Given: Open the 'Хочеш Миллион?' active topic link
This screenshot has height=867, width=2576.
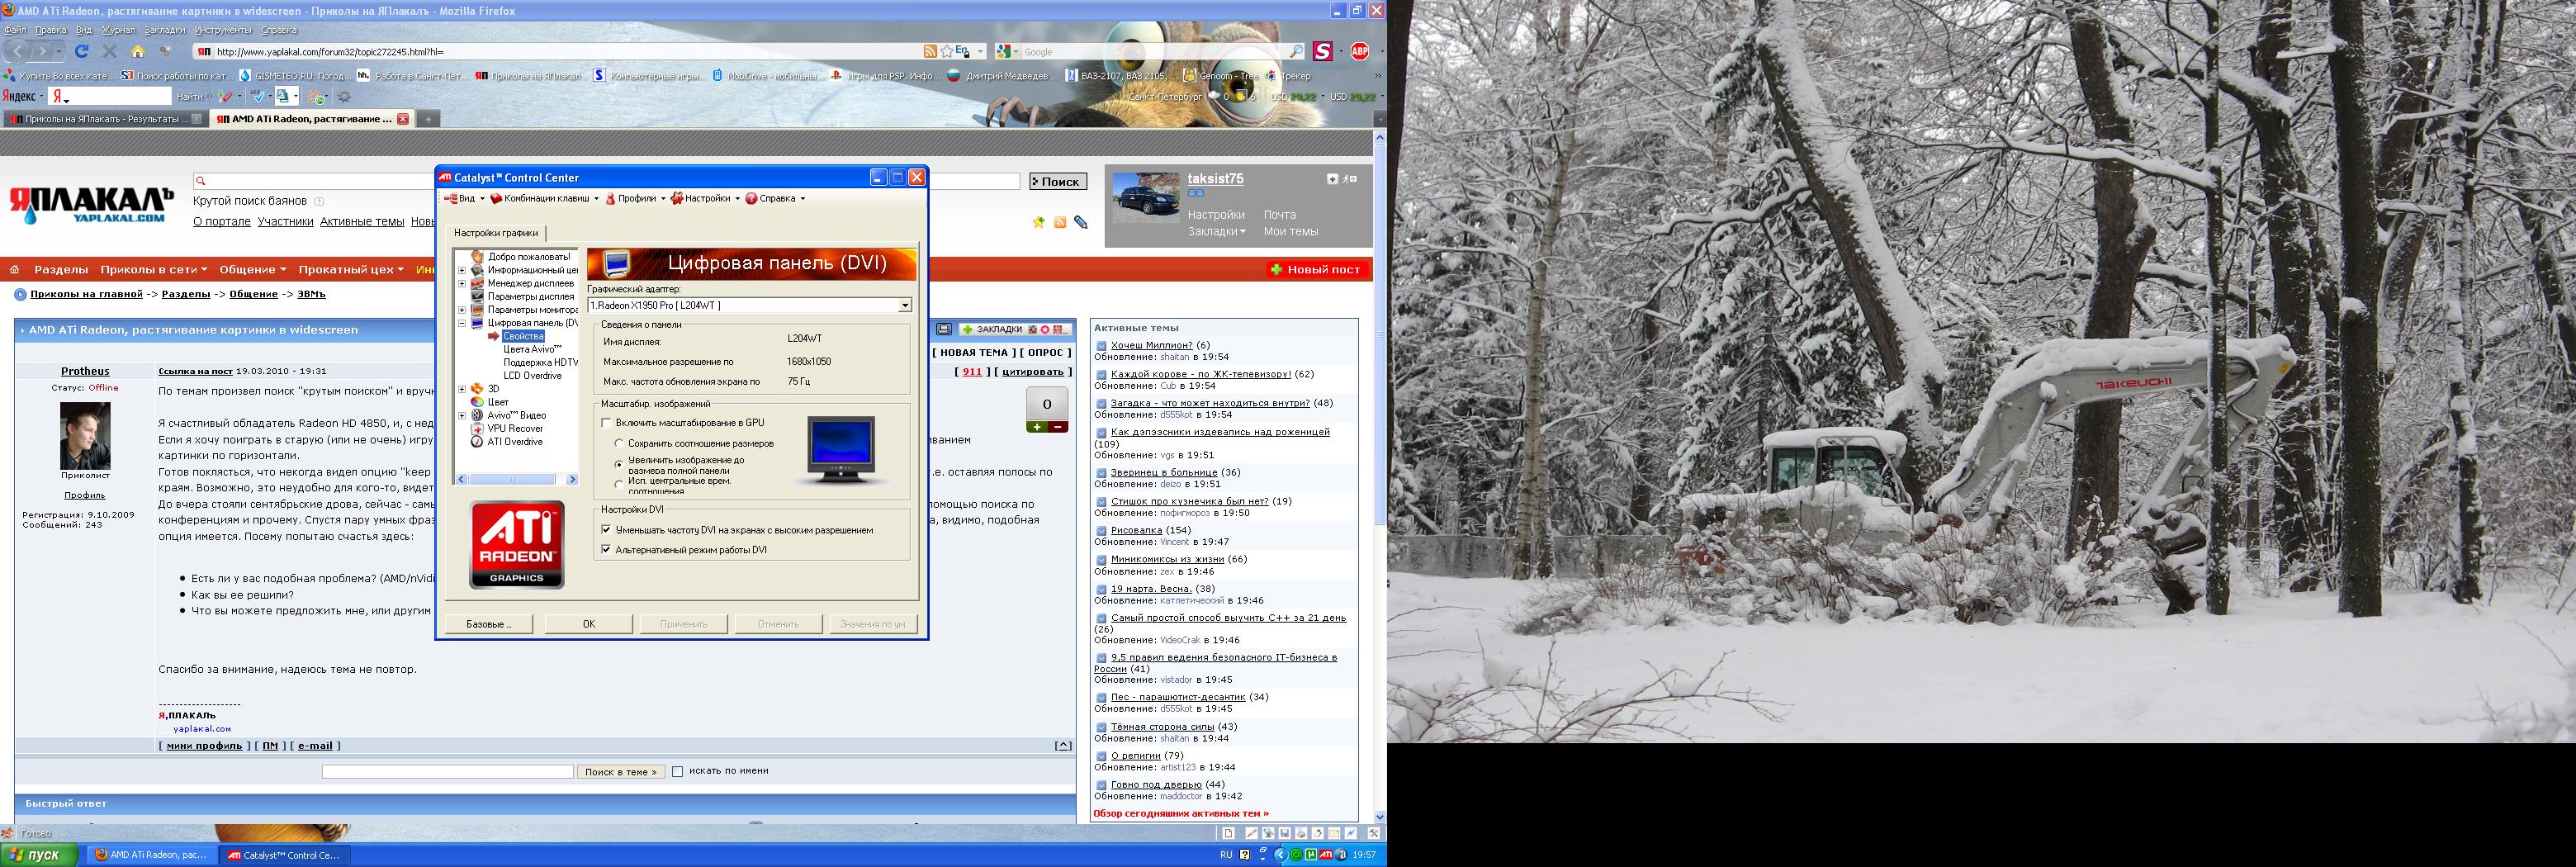Looking at the screenshot, I should point(1151,345).
